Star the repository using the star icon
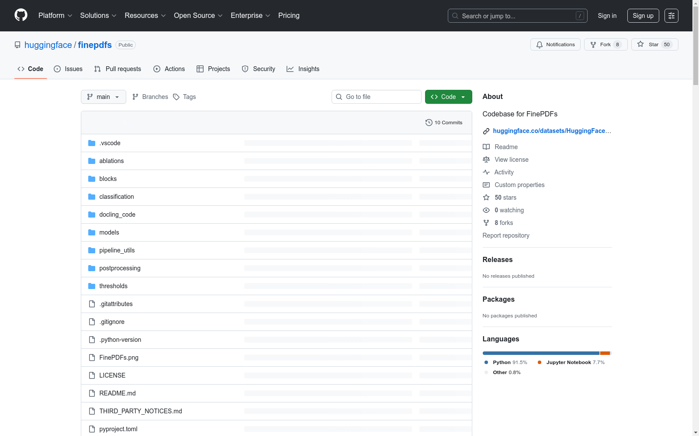Viewport: 699px width, 436px height. pyautogui.click(x=640, y=44)
